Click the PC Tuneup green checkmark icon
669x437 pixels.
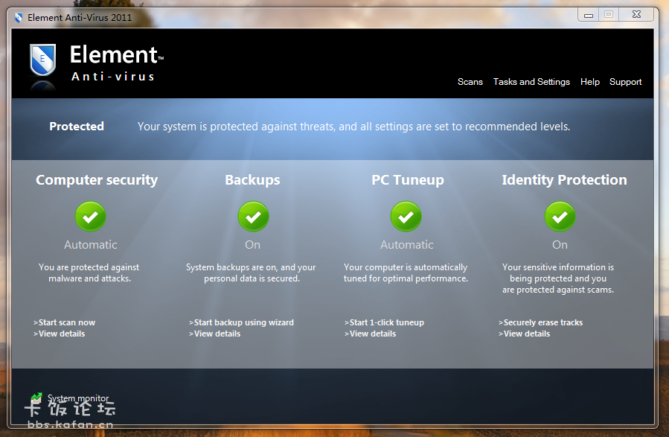[x=406, y=217]
